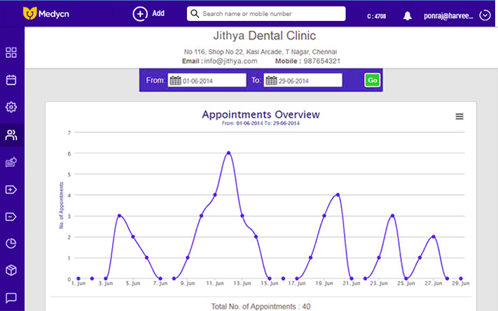This screenshot has height=311, width=498.
Task: Click the Medycn logo
Action: coord(46,14)
